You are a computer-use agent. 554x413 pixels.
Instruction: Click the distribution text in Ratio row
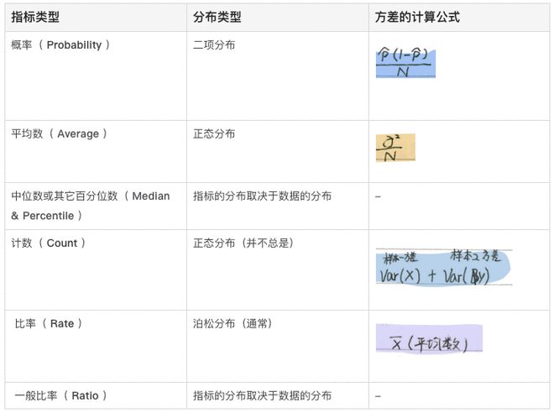pyautogui.click(x=262, y=395)
